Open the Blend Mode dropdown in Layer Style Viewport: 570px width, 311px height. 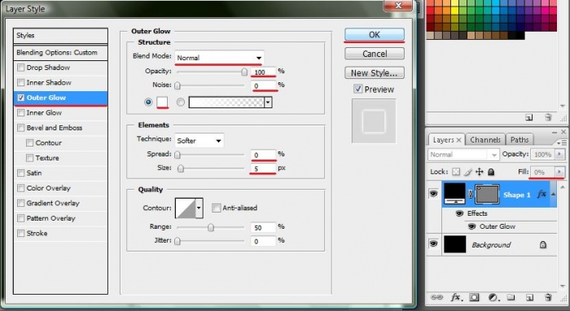219,58
